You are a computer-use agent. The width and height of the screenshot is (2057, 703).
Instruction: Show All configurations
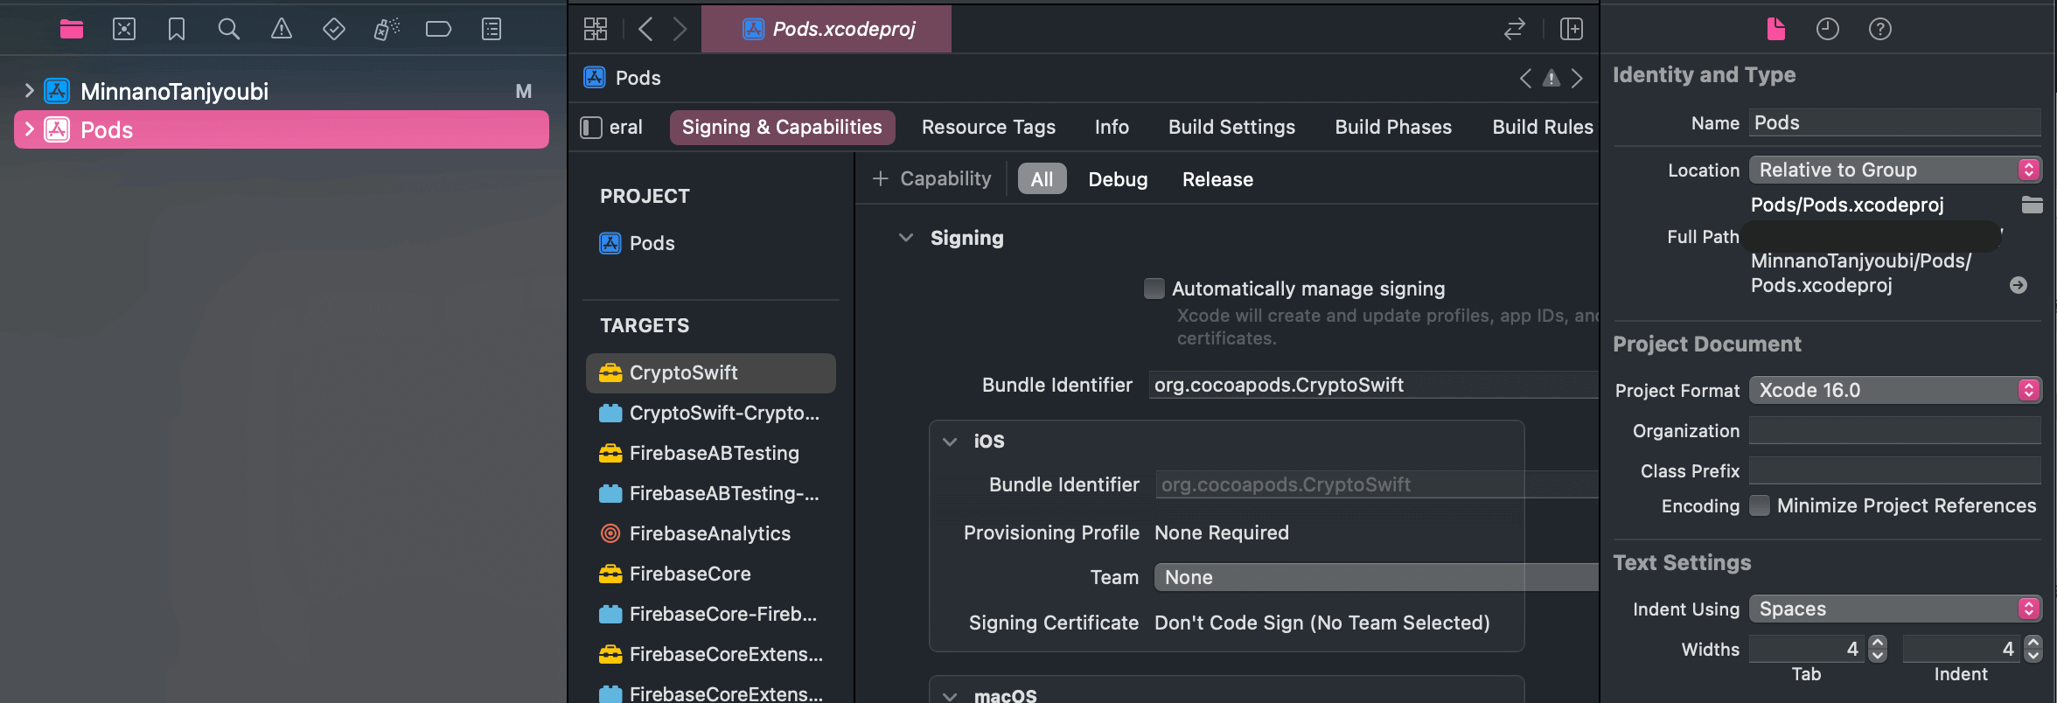1042,179
